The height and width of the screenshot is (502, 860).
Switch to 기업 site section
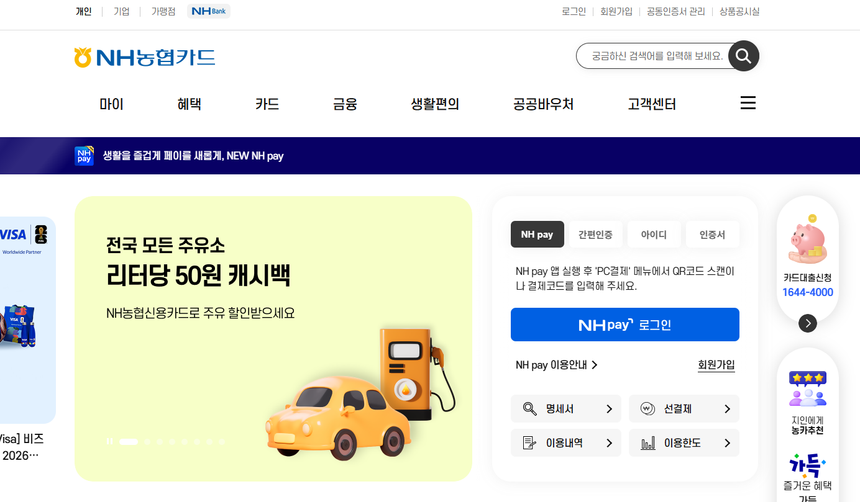pyautogui.click(x=122, y=11)
